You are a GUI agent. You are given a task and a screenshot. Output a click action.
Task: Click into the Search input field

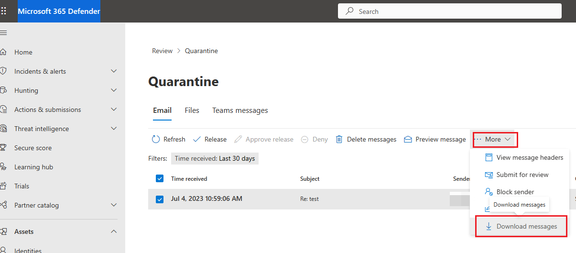[x=449, y=11]
